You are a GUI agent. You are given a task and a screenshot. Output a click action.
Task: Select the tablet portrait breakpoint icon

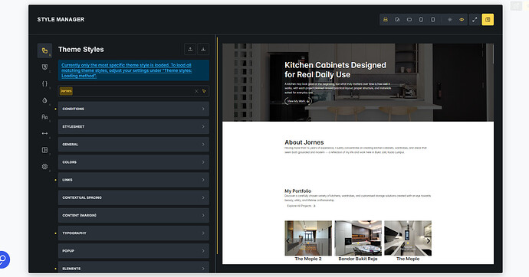click(x=421, y=20)
